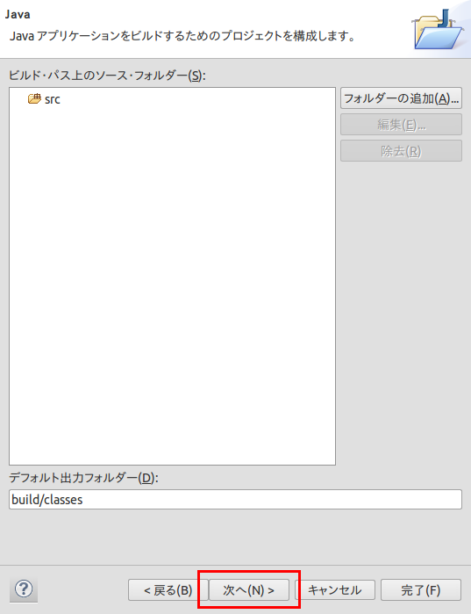
Task: Click the Java project wizard folder image
Action: point(439,30)
